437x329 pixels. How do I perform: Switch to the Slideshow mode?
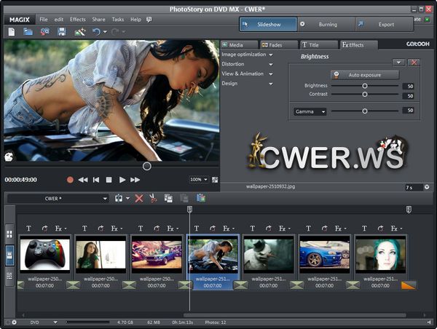pos(268,24)
